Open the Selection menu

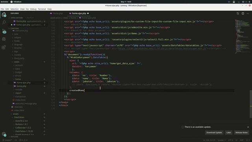point(15,9)
